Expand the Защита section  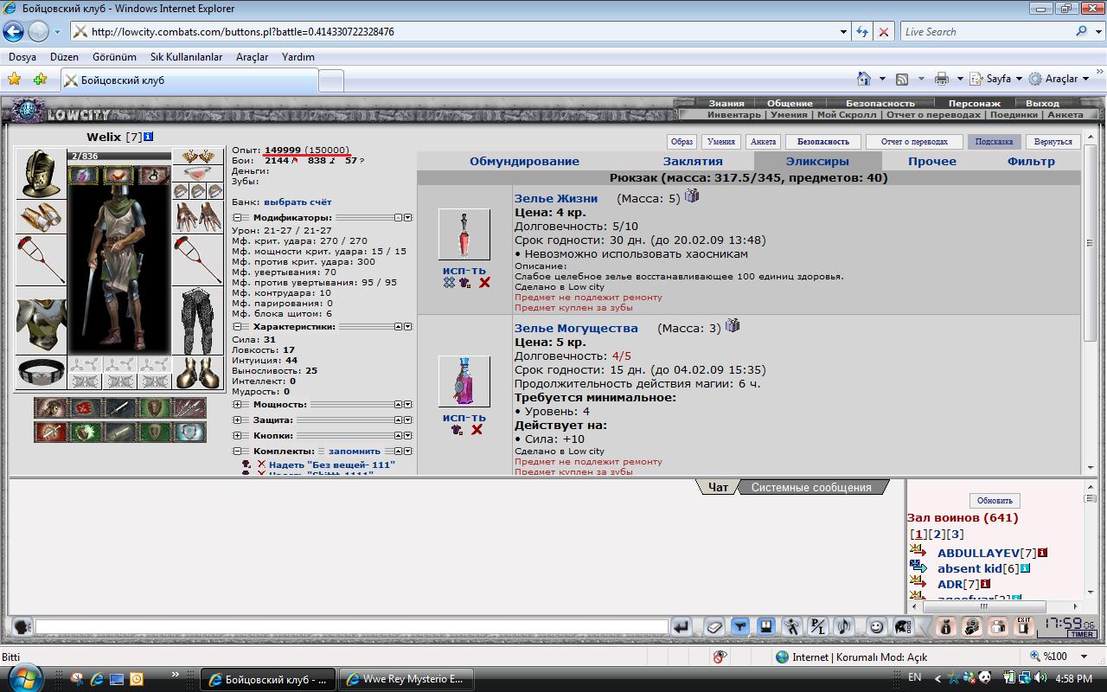tap(235, 420)
